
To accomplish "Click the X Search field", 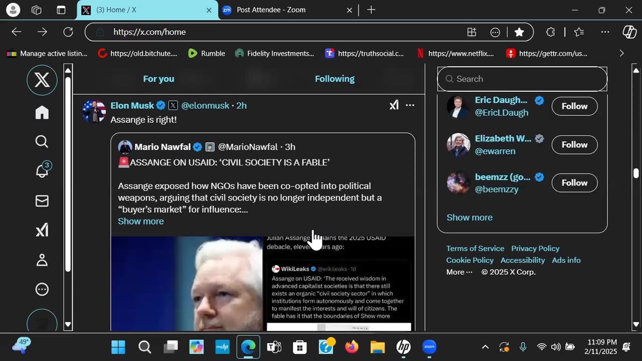I will [522, 79].
